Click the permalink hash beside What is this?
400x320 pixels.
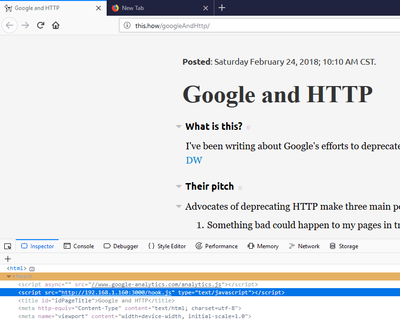[248, 127]
